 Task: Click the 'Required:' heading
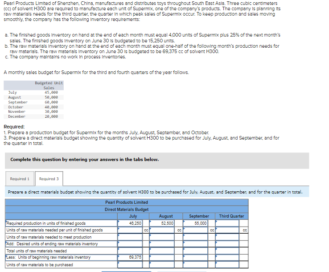[14, 127]
